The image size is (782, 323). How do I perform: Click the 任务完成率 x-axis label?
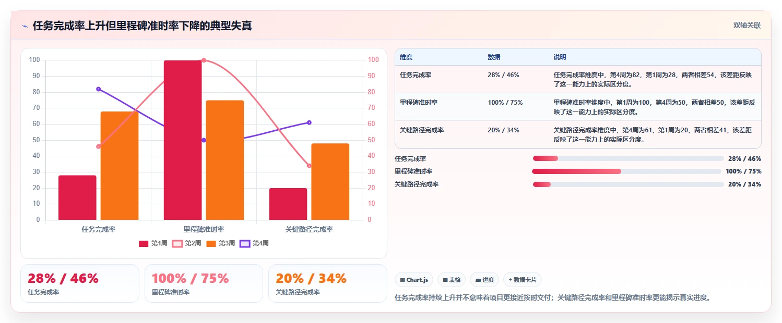tap(98, 229)
